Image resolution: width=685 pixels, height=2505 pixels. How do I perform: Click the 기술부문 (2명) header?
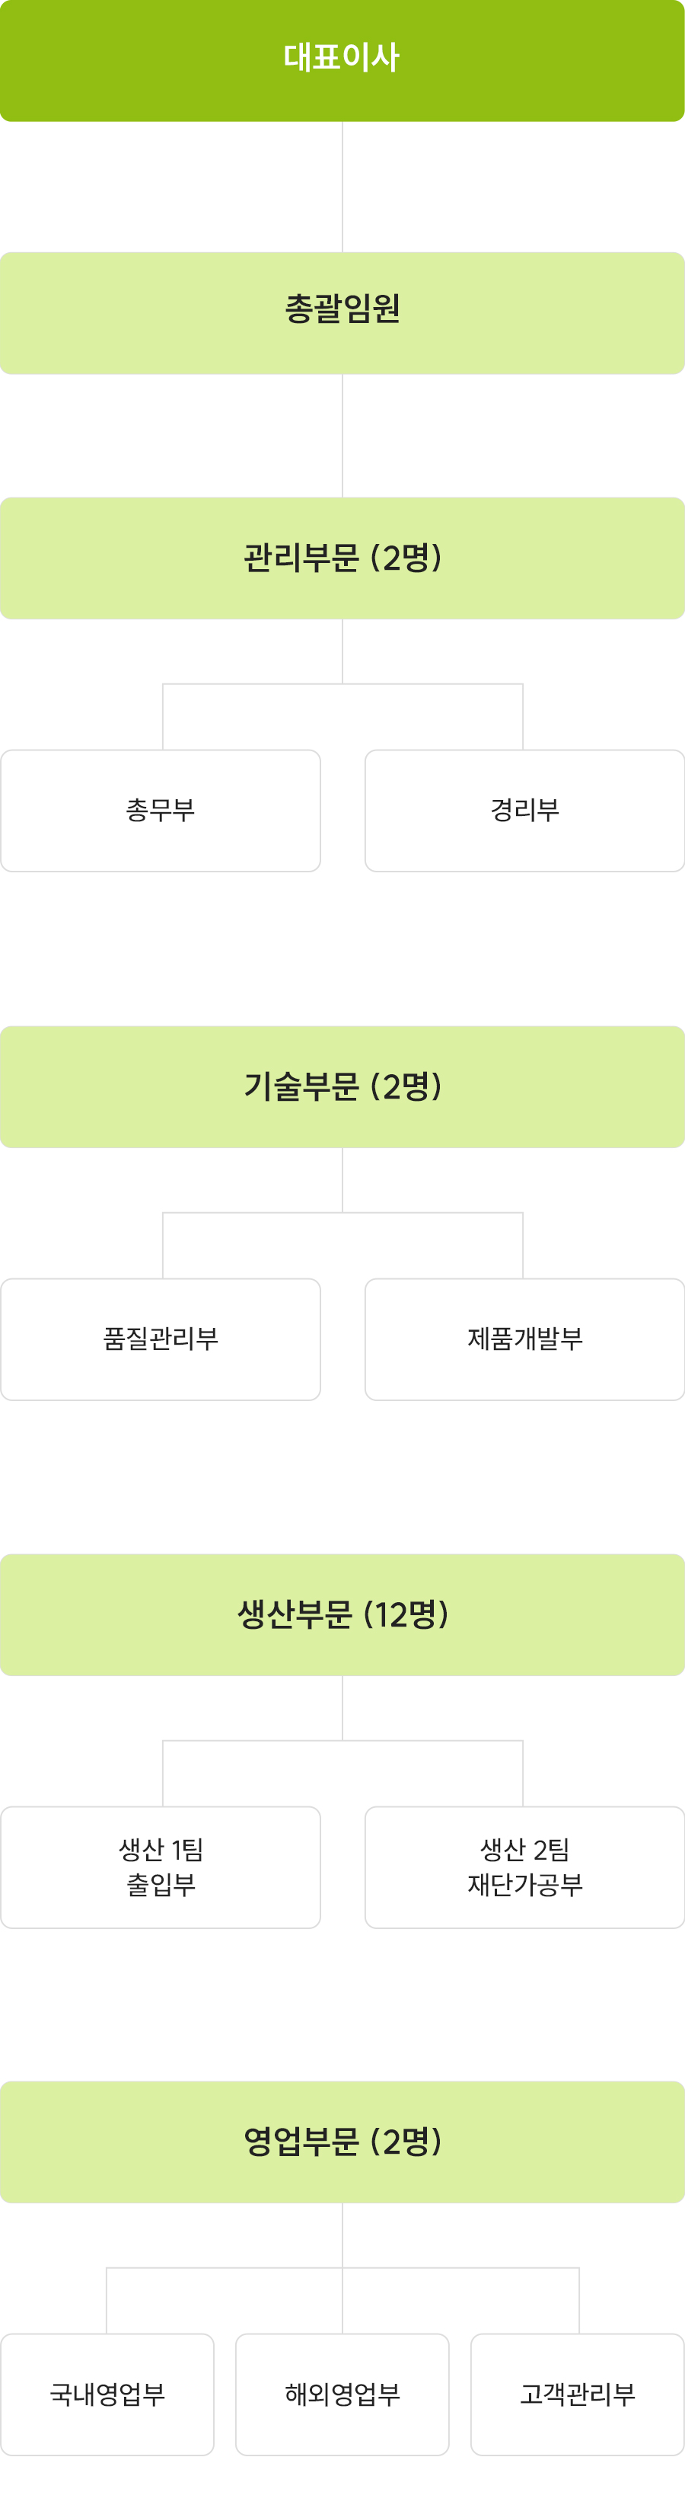point(342,1087)
